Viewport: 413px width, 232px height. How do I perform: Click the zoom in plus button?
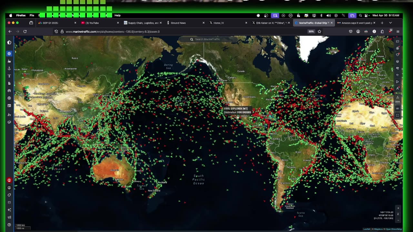[398, 208]
